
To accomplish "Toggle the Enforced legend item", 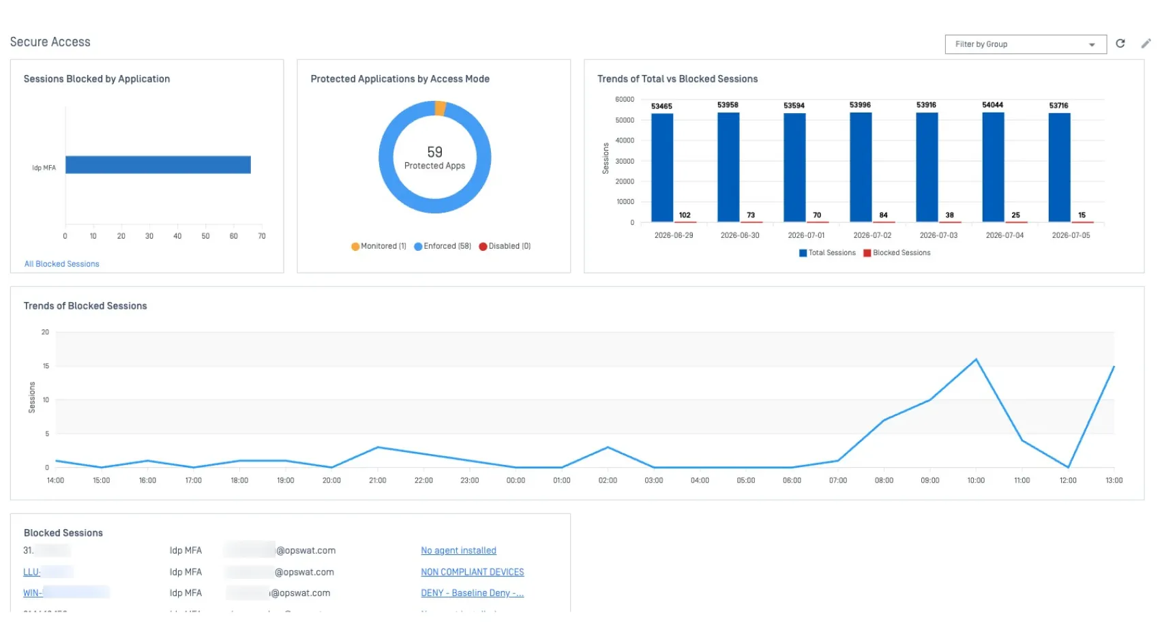I will click(x=443, y=246).
